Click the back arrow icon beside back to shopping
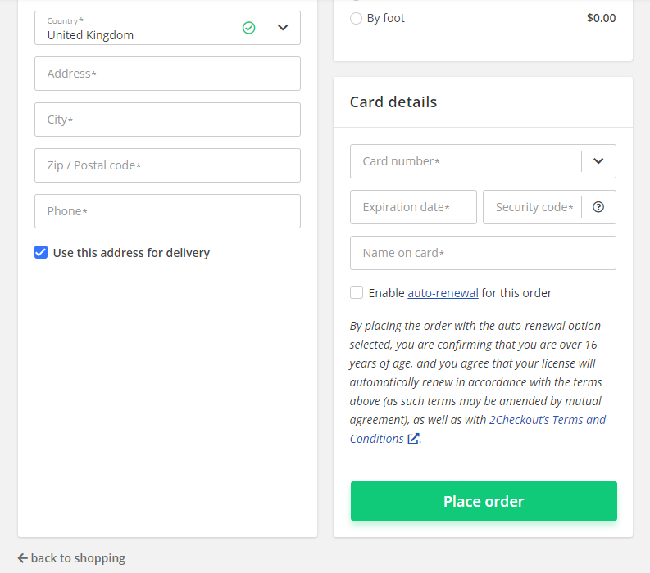This screenshot has width=650, height=573. [22, 558]
